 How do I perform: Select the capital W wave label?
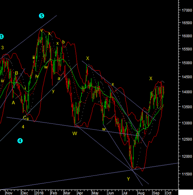pos(75,133)
